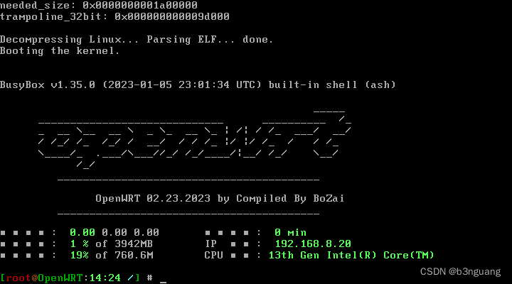Click the 'Decompressing Linux... Parsing ELF... done.' line
The height and width of the screenshot is (284, 512).
click(x=137, y=40)
